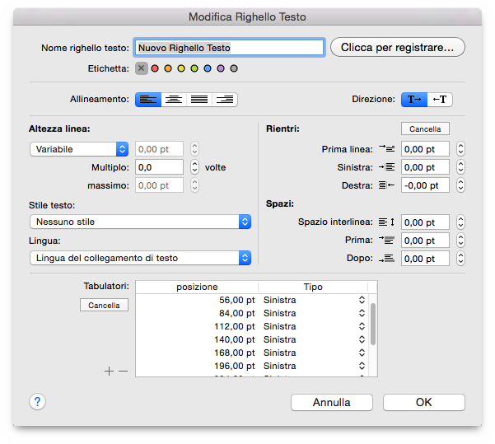
Task: Click the Sinistra indent stepper
Action: pos(460,167)
